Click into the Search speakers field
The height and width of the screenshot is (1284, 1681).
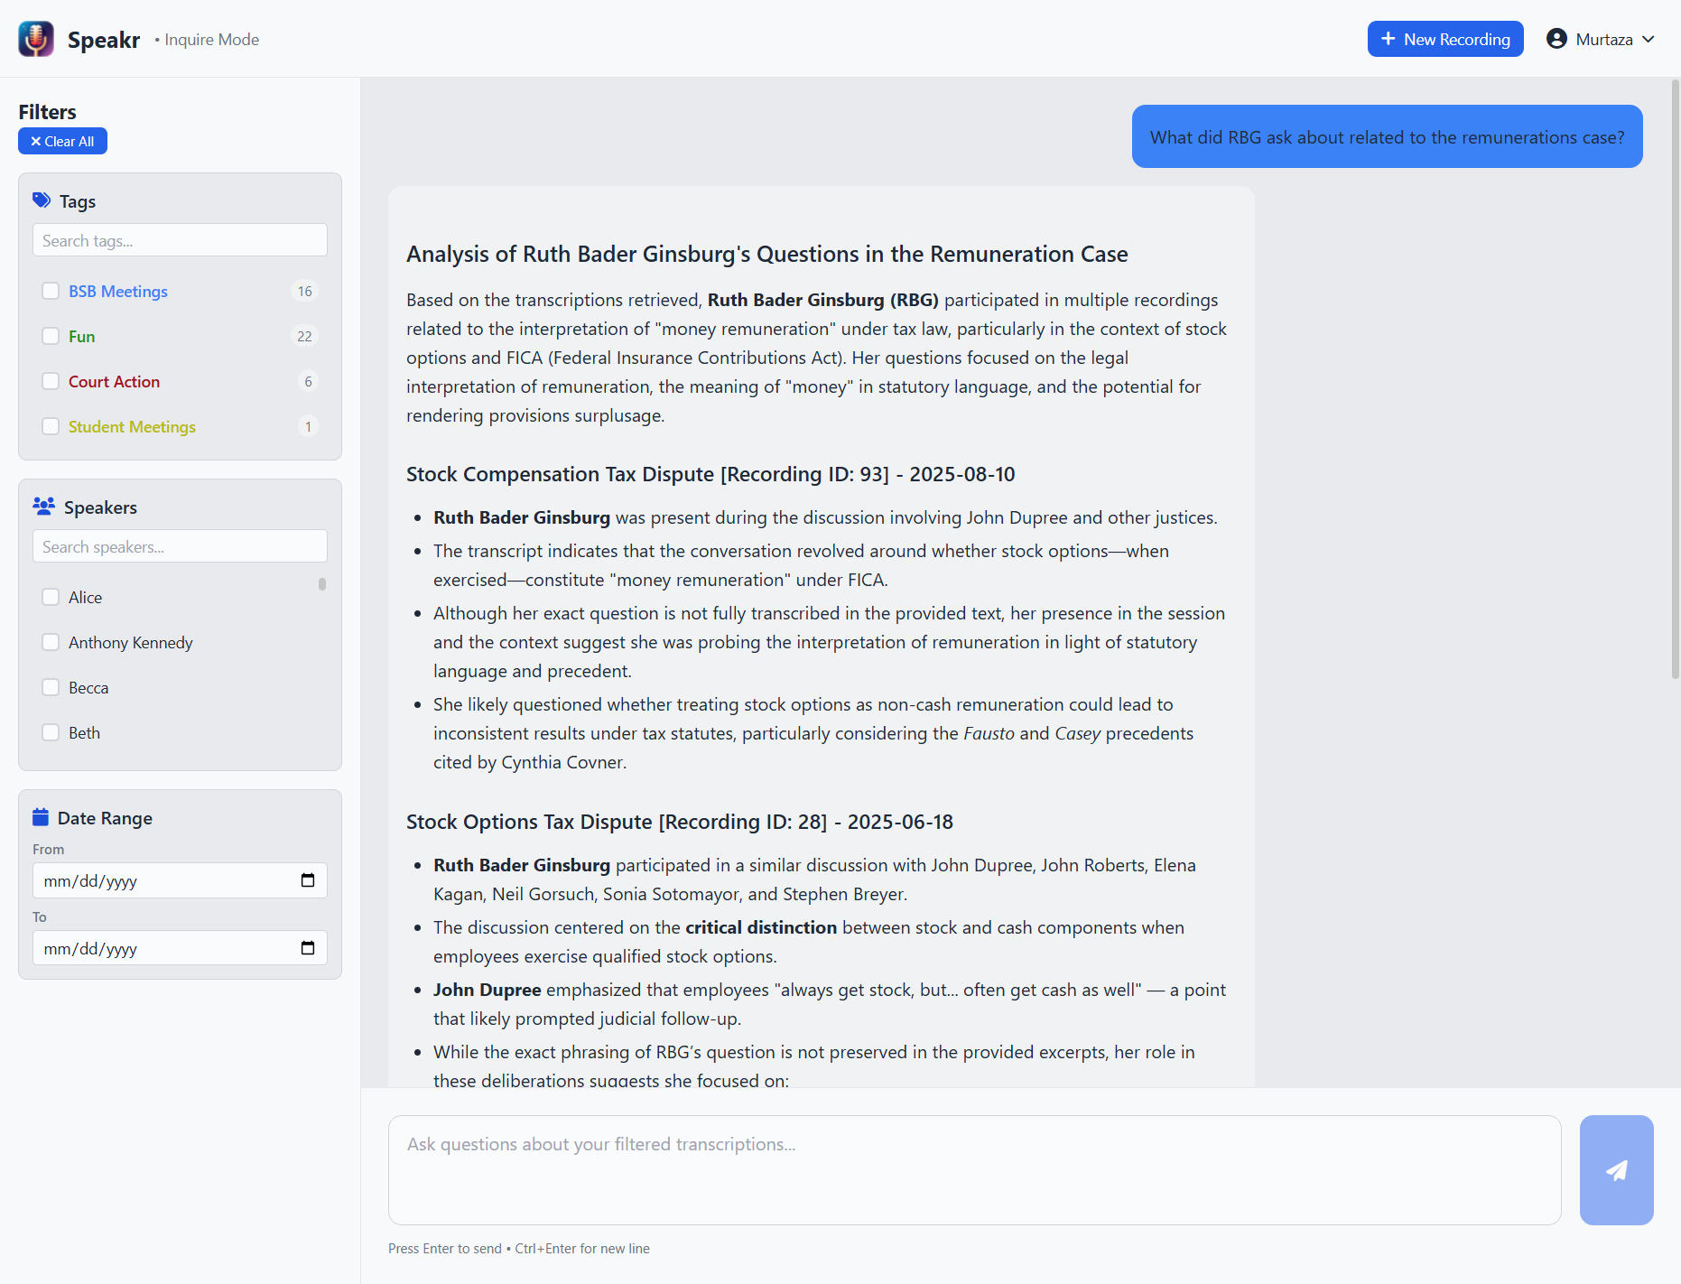pyautogui.click(x=180, y=546)
